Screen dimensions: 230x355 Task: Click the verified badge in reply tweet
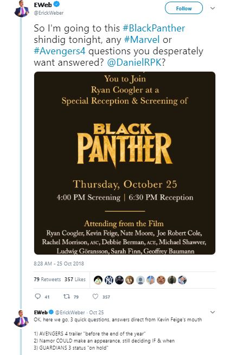click(x=51, y=312)
